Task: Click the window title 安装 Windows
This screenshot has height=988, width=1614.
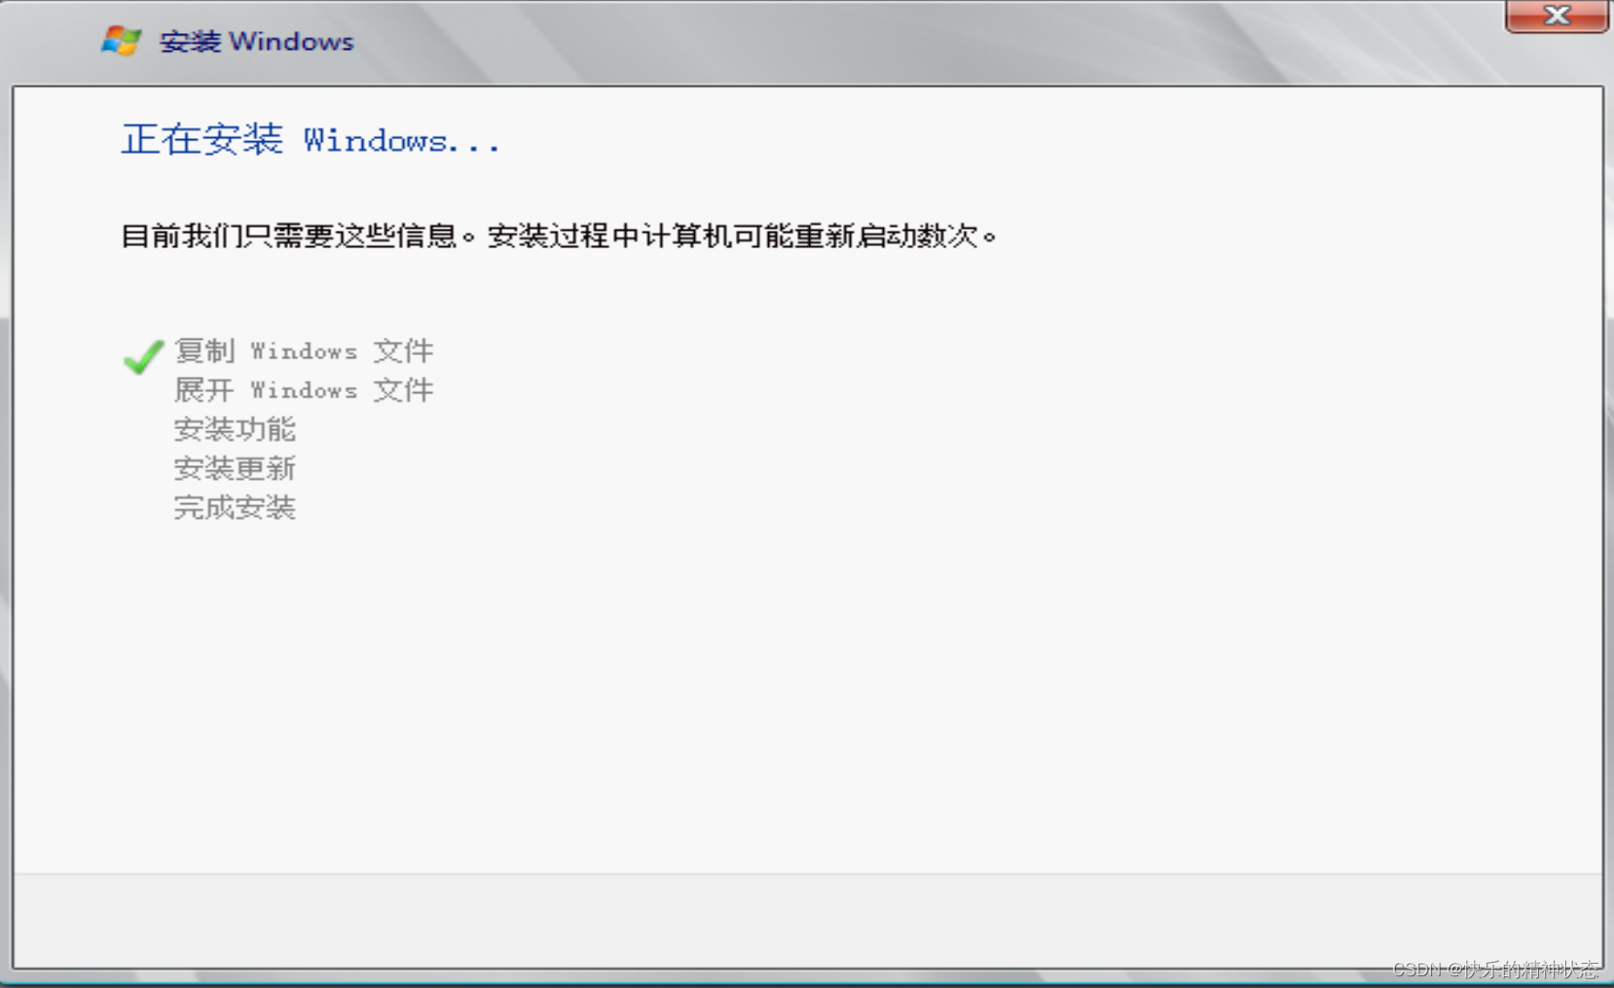Action: (257, 41)
